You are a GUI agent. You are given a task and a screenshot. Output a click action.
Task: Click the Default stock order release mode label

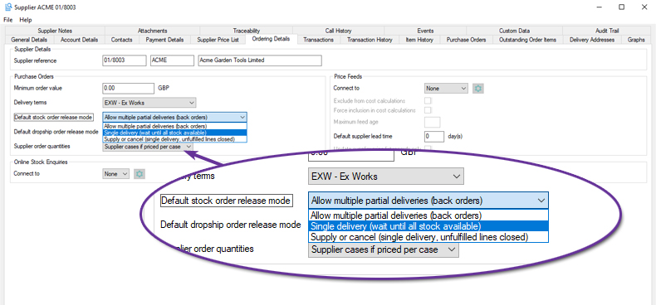click(53, 118)
